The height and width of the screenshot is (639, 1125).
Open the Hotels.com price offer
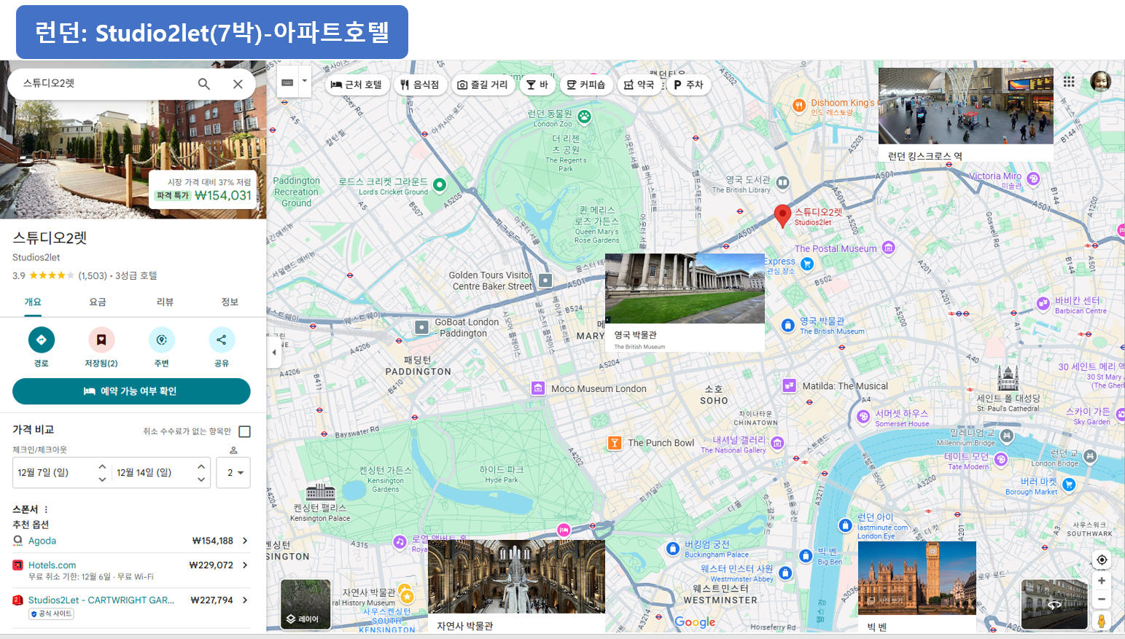[x=131, y=571]
